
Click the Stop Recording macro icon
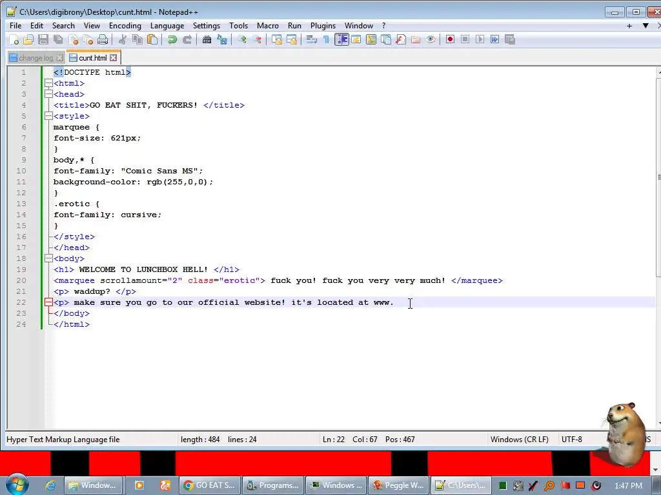click(x=465, y=39)
